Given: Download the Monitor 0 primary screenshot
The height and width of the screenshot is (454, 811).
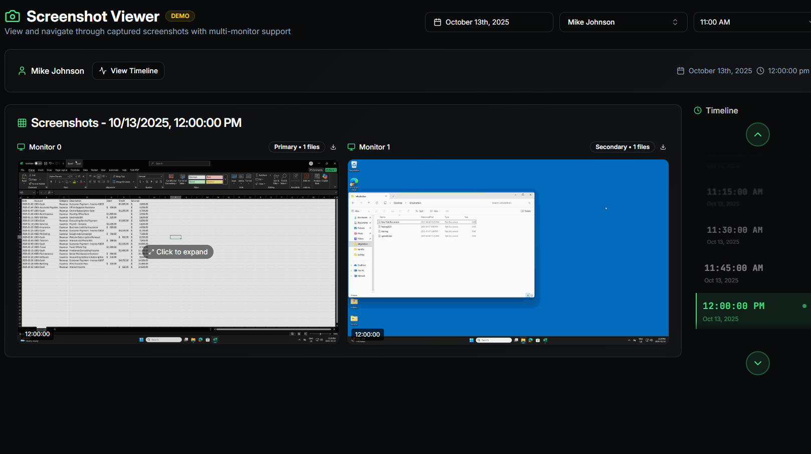Looking at the screenshot, I should (x=333, y=146).
